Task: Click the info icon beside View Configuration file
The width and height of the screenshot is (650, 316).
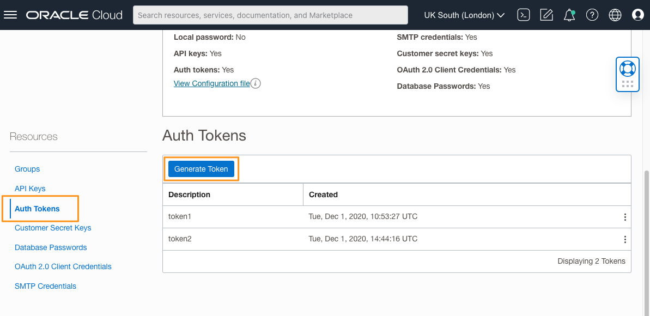Action: coord(256,83)
